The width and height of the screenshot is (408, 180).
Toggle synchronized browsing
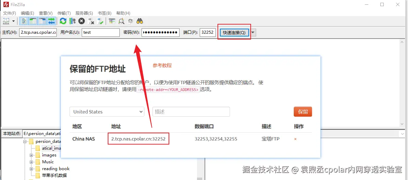[131, 21]
